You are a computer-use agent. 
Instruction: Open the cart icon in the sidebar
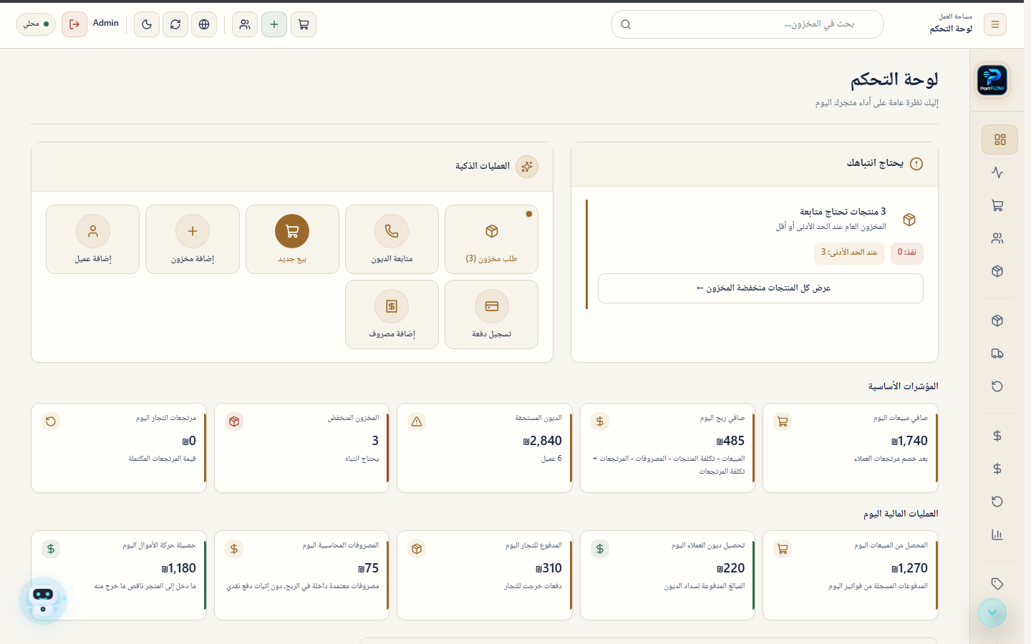pyautogui.click(x=997, y=205)
